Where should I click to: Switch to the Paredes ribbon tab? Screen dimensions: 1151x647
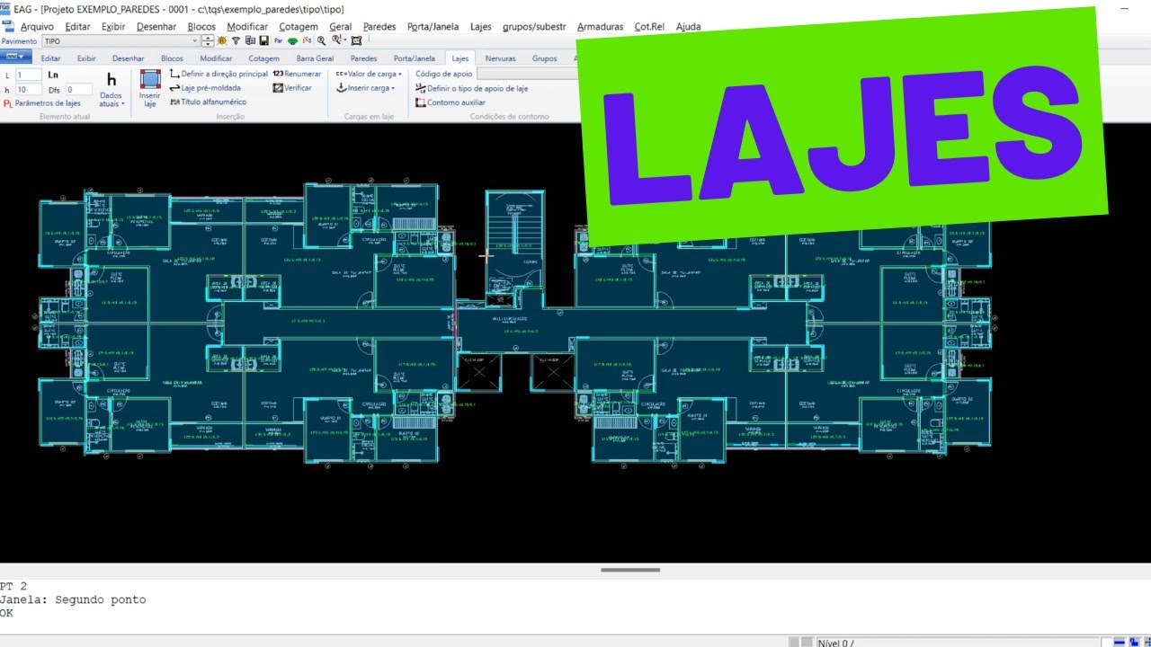(x=363, y=58)
